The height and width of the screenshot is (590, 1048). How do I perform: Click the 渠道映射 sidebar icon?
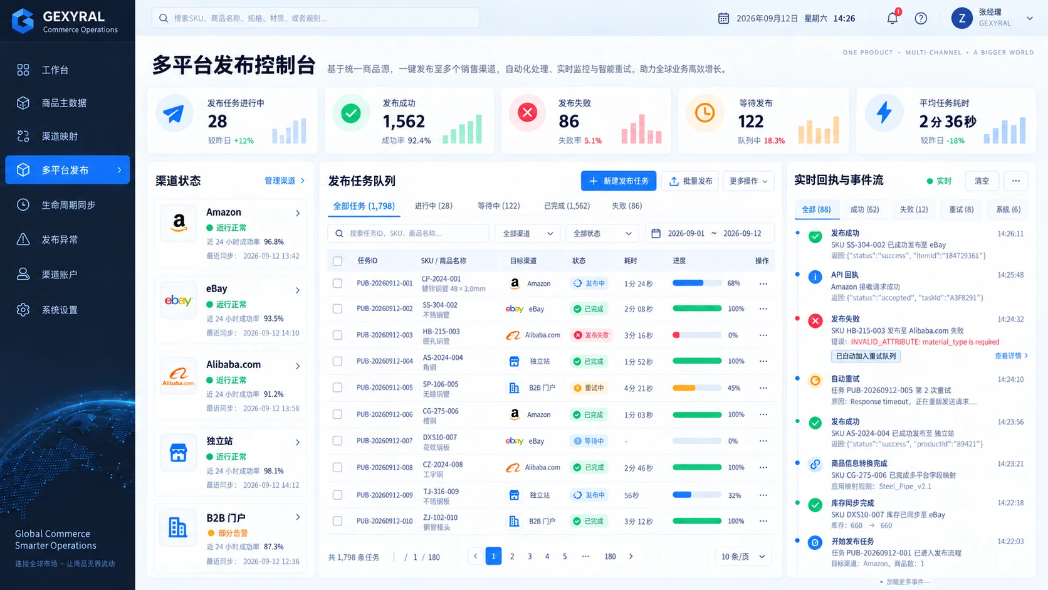tap(23, 136)
